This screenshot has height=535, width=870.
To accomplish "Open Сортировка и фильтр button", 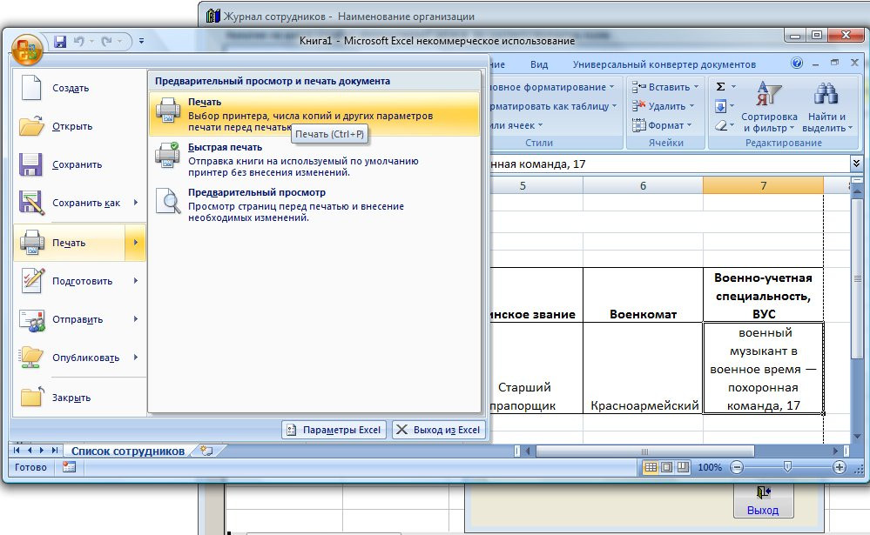I will 769,107.
